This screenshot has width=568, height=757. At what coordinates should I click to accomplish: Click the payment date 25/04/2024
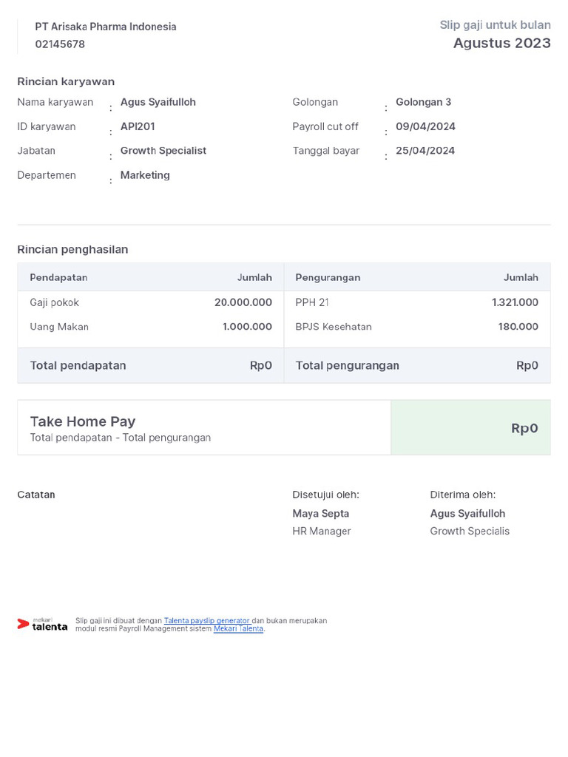pyautogui.click(x=425, y=151)
